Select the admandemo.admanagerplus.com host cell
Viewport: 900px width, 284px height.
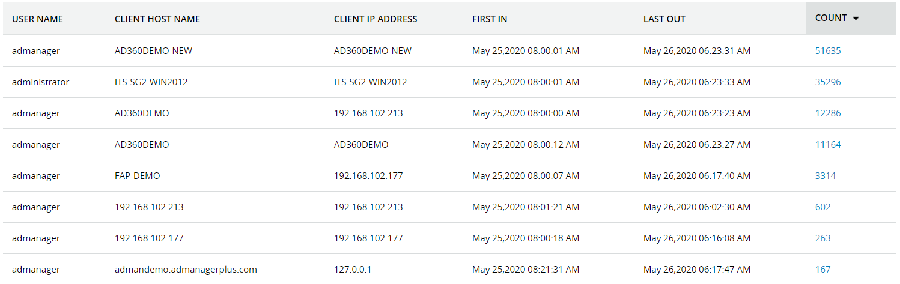coord(186,270)
